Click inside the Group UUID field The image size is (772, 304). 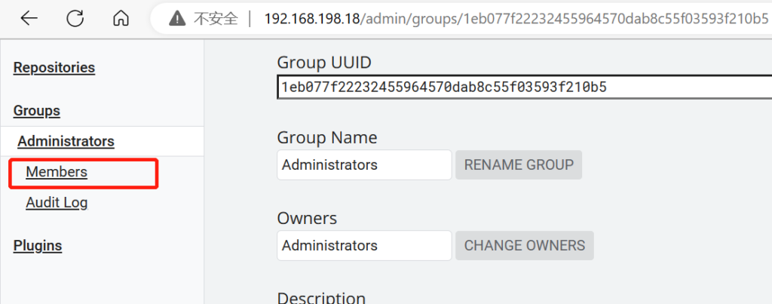525,88
